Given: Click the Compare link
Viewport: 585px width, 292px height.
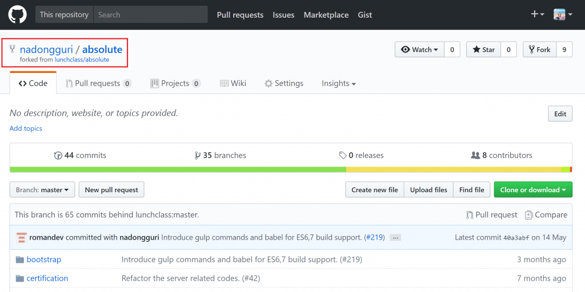Looking at the screenshot, I should pyautogui.click(x=546, y=215).
